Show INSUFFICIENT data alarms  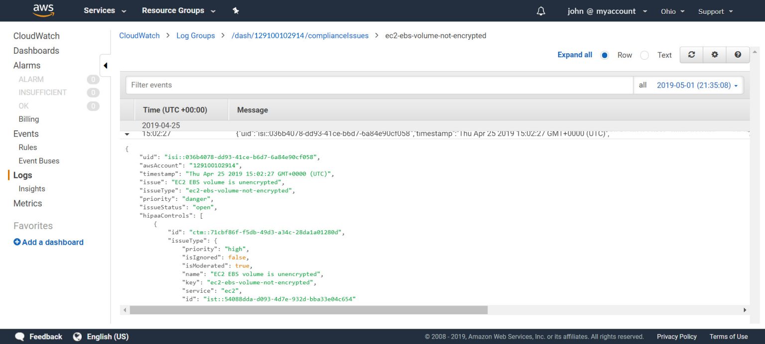coord(42,92)
